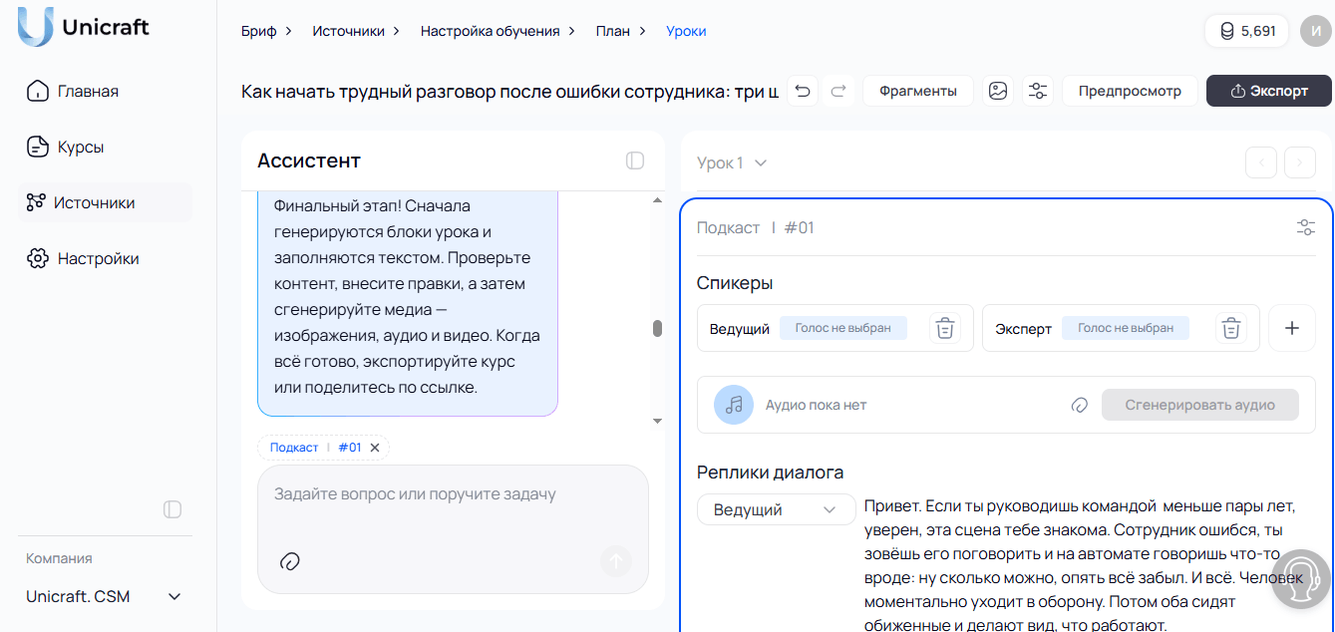Choose a voice for Эксперт
The height and width of the screenshot is (632, 1335).
(x=1126, y=328)
